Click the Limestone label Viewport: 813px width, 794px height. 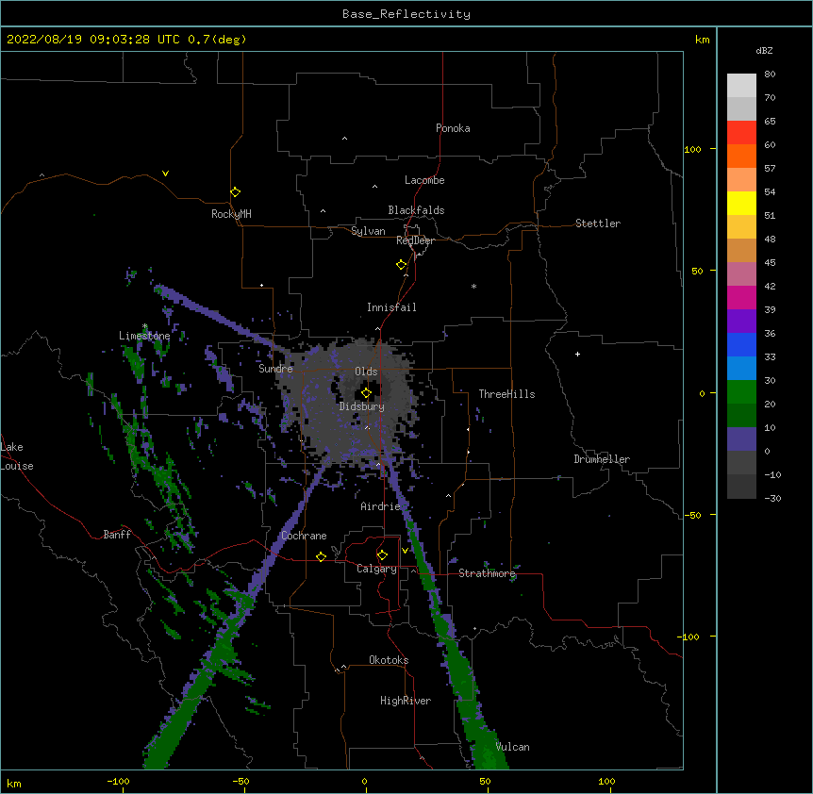[144, 336]
